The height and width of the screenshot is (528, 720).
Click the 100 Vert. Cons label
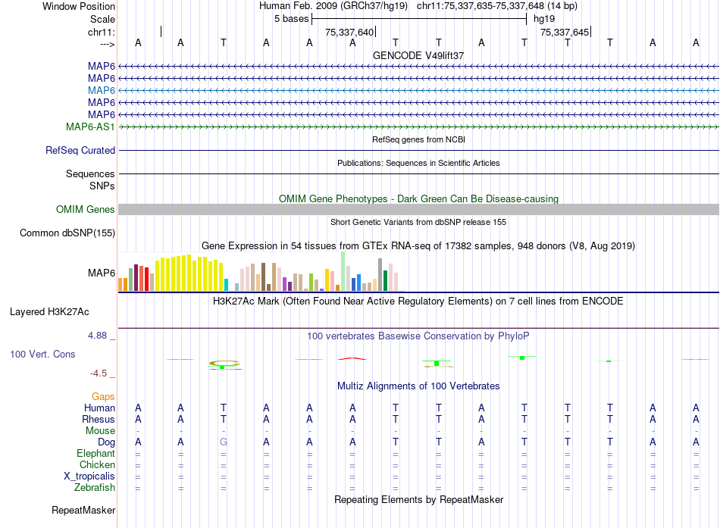point(42,354)
